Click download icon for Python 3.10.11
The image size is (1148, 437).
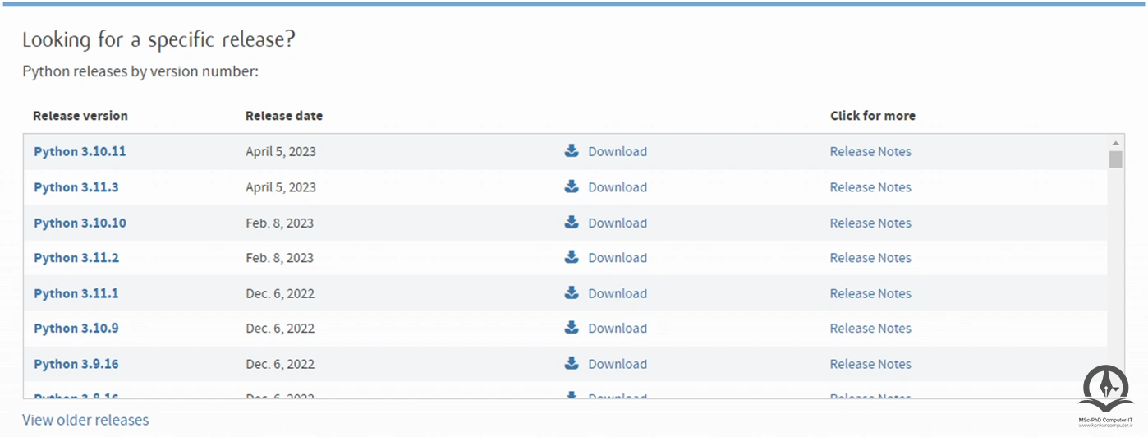572,150
